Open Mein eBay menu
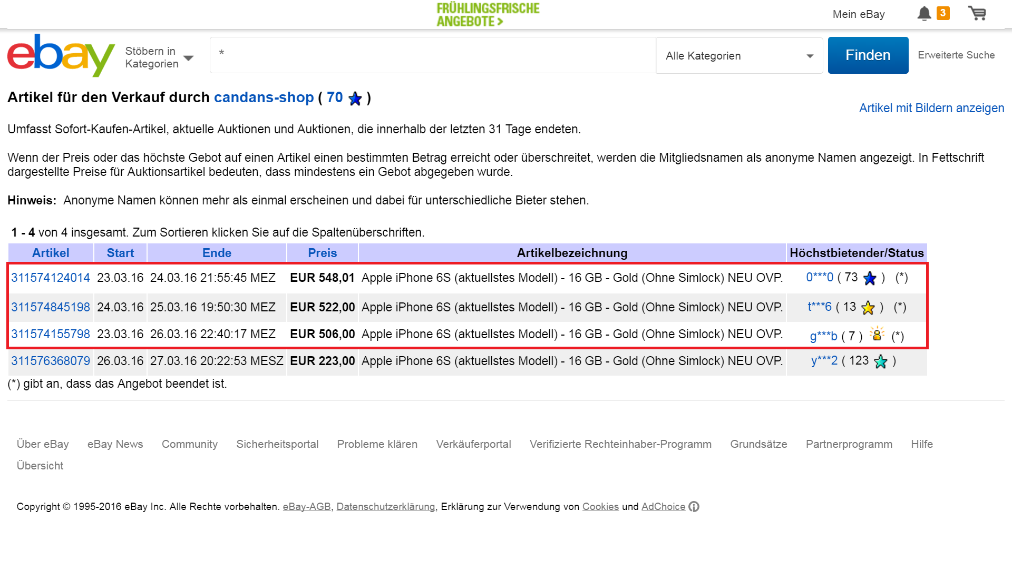 [859, 14]
